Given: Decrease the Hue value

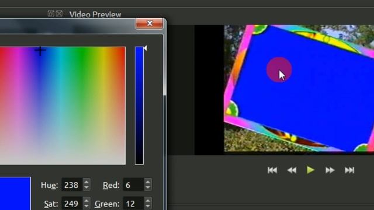Looking at the screenshot, I should 86,188.
